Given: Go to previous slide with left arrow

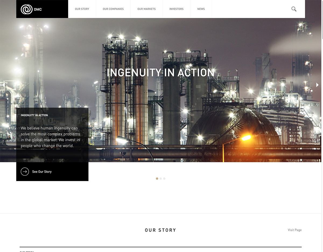Looking at the screenshot, I should [x=3, y=85].
